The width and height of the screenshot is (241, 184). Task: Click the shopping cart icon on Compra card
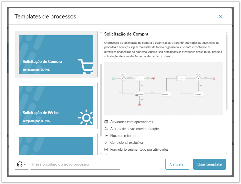tap(86, 66)
